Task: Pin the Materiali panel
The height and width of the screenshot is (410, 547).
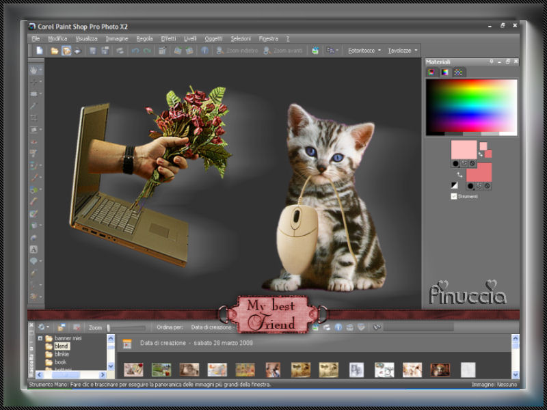Action: click(x=491, y=61)
